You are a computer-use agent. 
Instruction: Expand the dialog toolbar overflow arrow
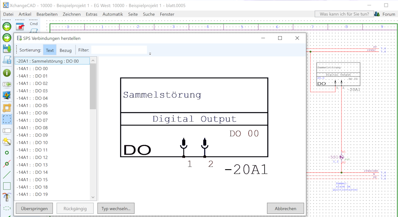point(150,53)
